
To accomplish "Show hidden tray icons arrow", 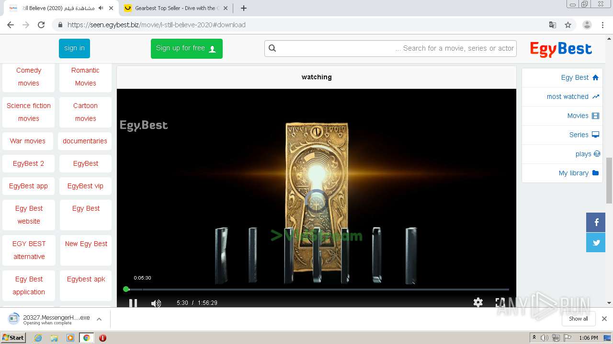I will 534,338.
